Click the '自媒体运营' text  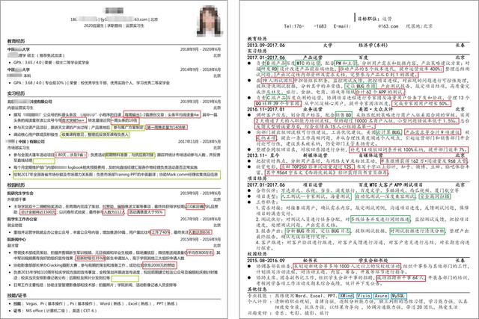click(x=370, y=155)
